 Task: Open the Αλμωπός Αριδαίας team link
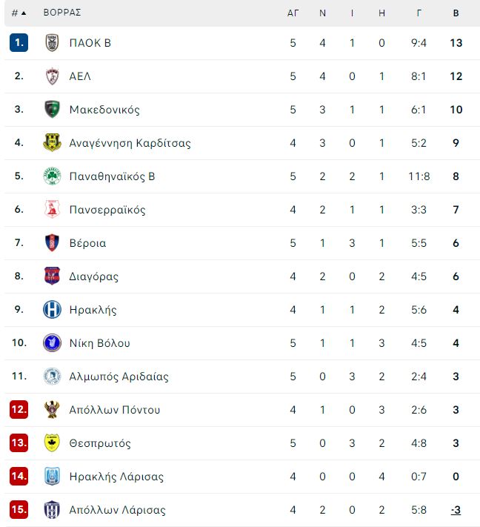click(x=119, y=377)
